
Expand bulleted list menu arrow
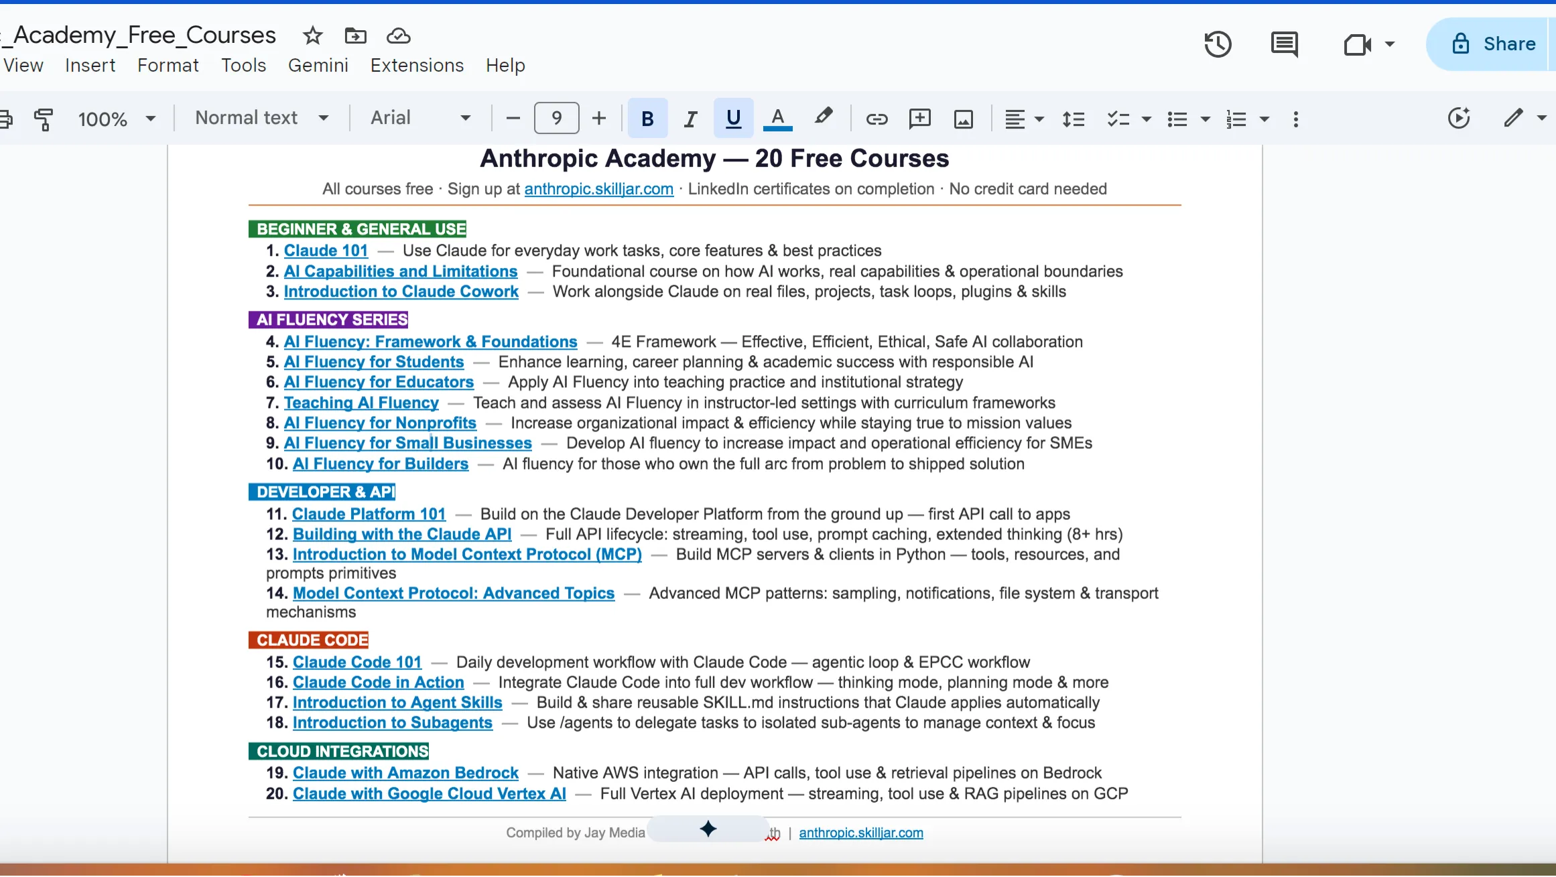(x=1206, y=119)
